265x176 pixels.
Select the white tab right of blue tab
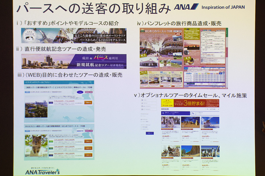(205, 113)
